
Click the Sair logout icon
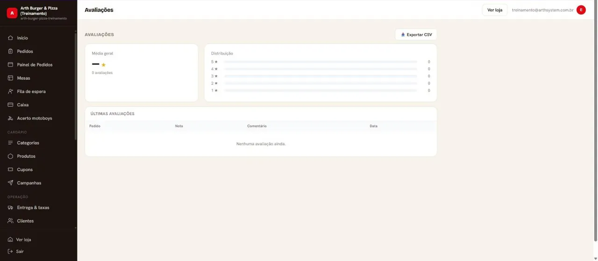click(10, 251)
